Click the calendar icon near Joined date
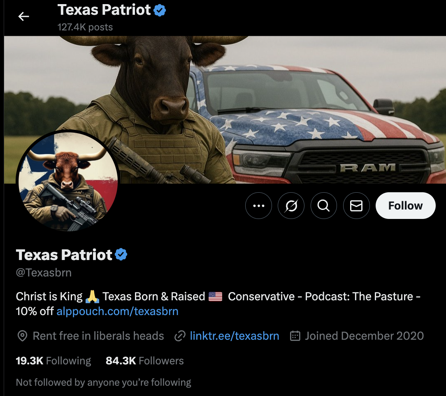Viewport: 446px width, 396px height. click(295, 336)
